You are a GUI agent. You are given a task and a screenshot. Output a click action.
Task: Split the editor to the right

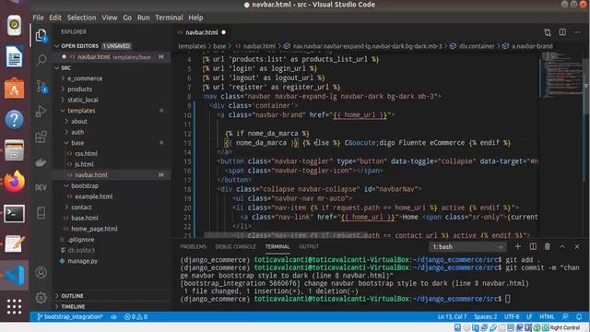coord(562,32)
